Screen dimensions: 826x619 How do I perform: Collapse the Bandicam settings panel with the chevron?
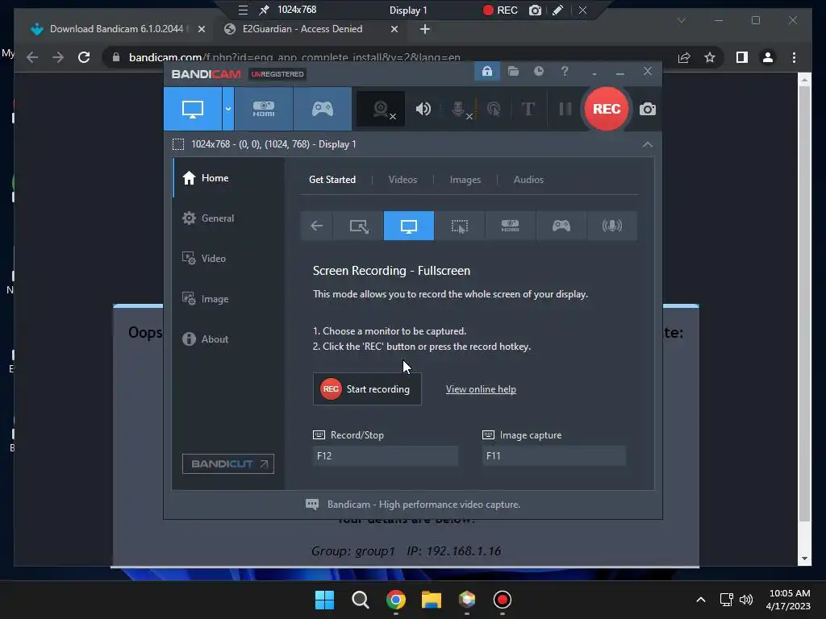pos(648,144)
